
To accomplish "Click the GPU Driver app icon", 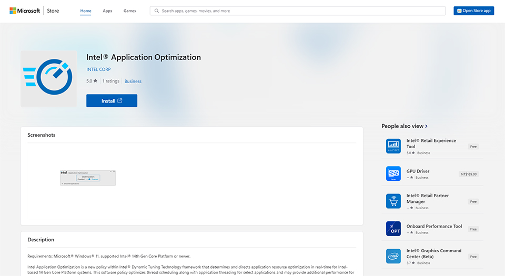I will click(x=393, y=173).
